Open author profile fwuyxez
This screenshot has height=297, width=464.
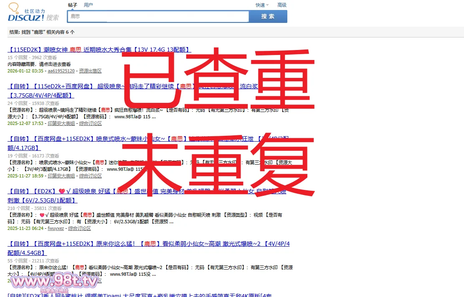coord(56,228)
